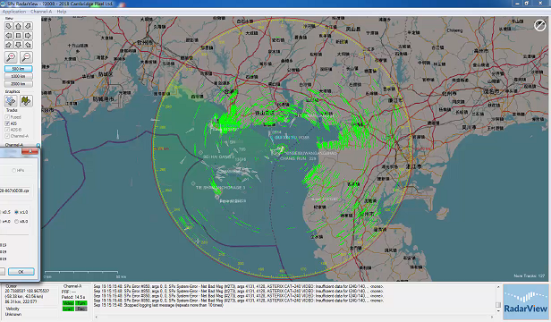Pan the map view down with arrow button
551x322 pixels.
[x=18, y=45]
